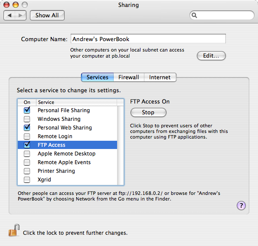Uncheck the Personal Web Sharing checkbox
The width and height of the screenshot is (258, 246).
click(x=27, y=127)
